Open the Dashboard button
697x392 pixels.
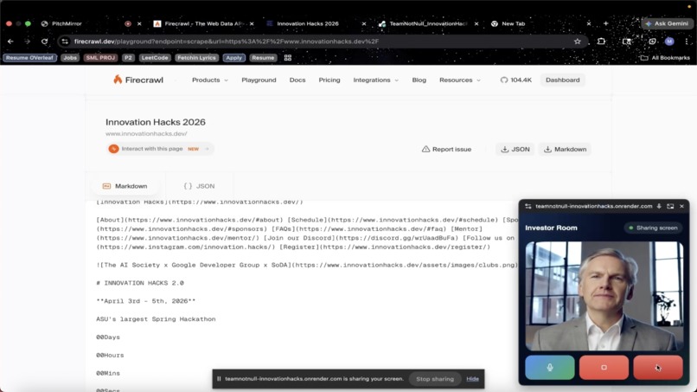(x=562, y=80)
